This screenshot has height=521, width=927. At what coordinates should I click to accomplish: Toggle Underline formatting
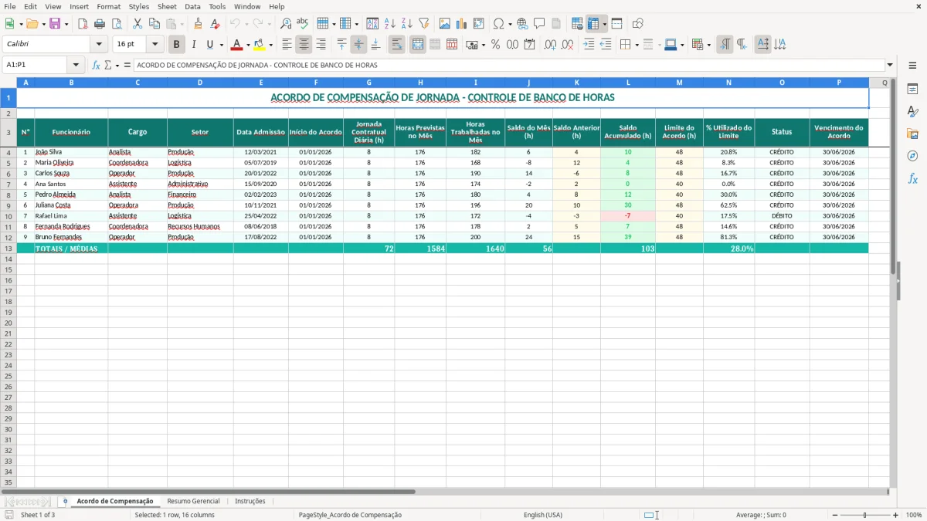click(209, 45)
